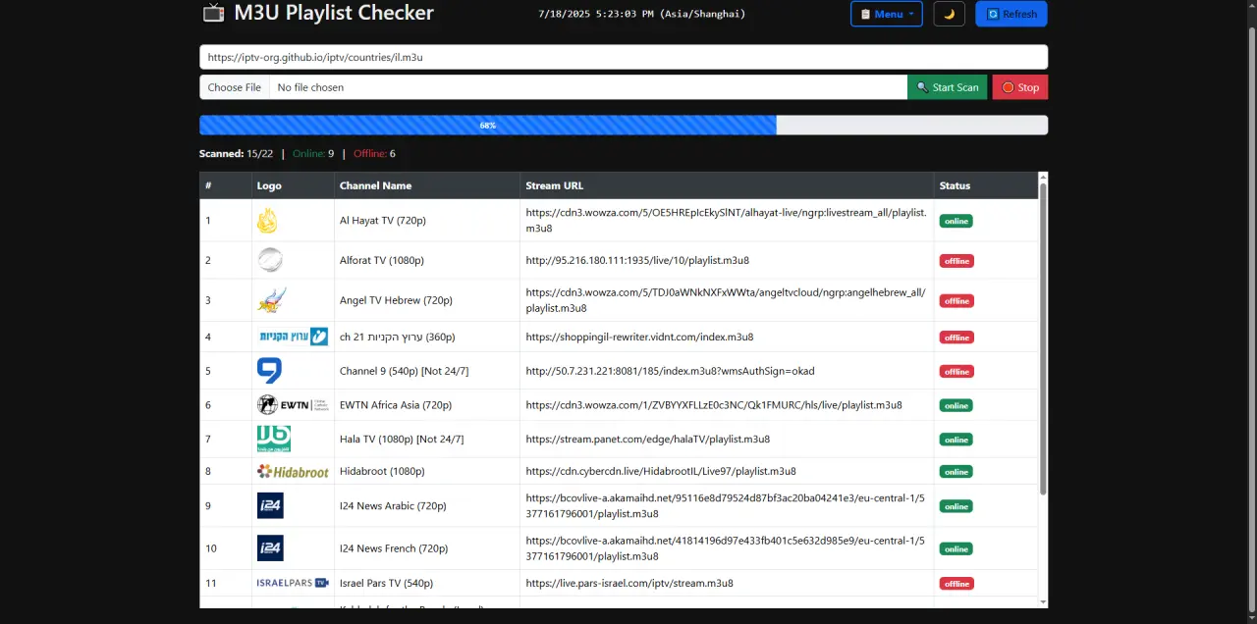
Task: Click the Al Hayat TV (720p) channel name
Action: point(383,221)
